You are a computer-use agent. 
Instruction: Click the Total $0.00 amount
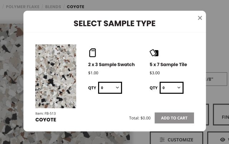[140, 118]
